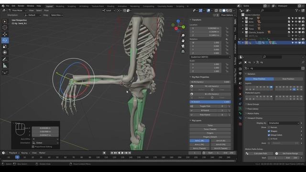Pick the highlighted Rotate tool
Viewport: 306px width, 172px height.
point(5,40)
